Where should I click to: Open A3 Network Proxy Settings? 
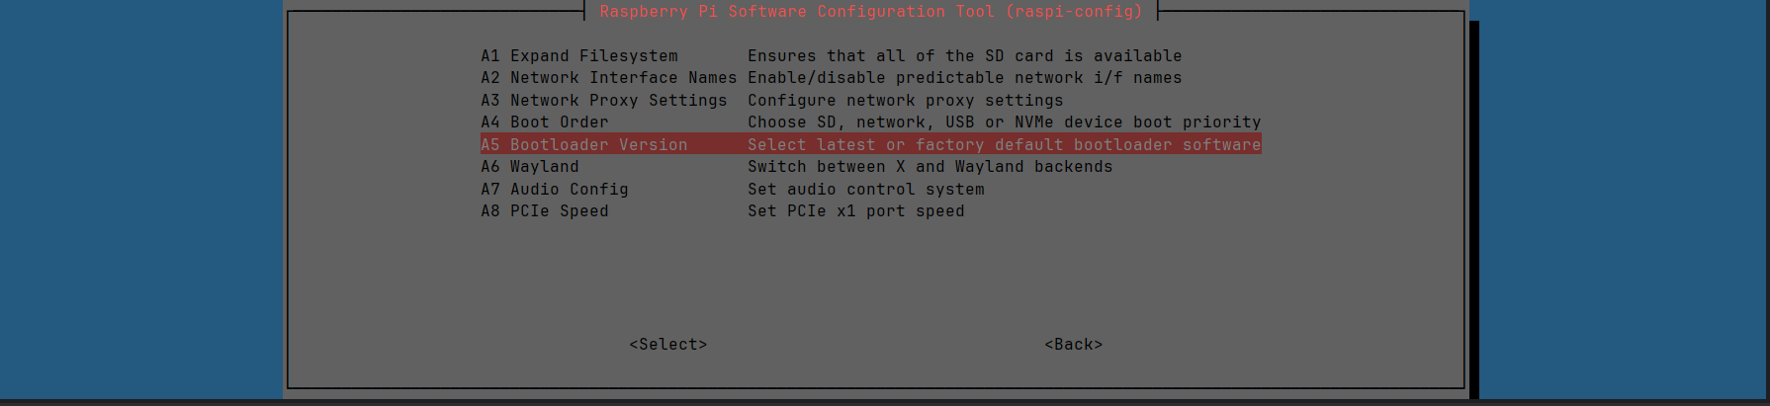pyautogui.click(x=603, y=101)
